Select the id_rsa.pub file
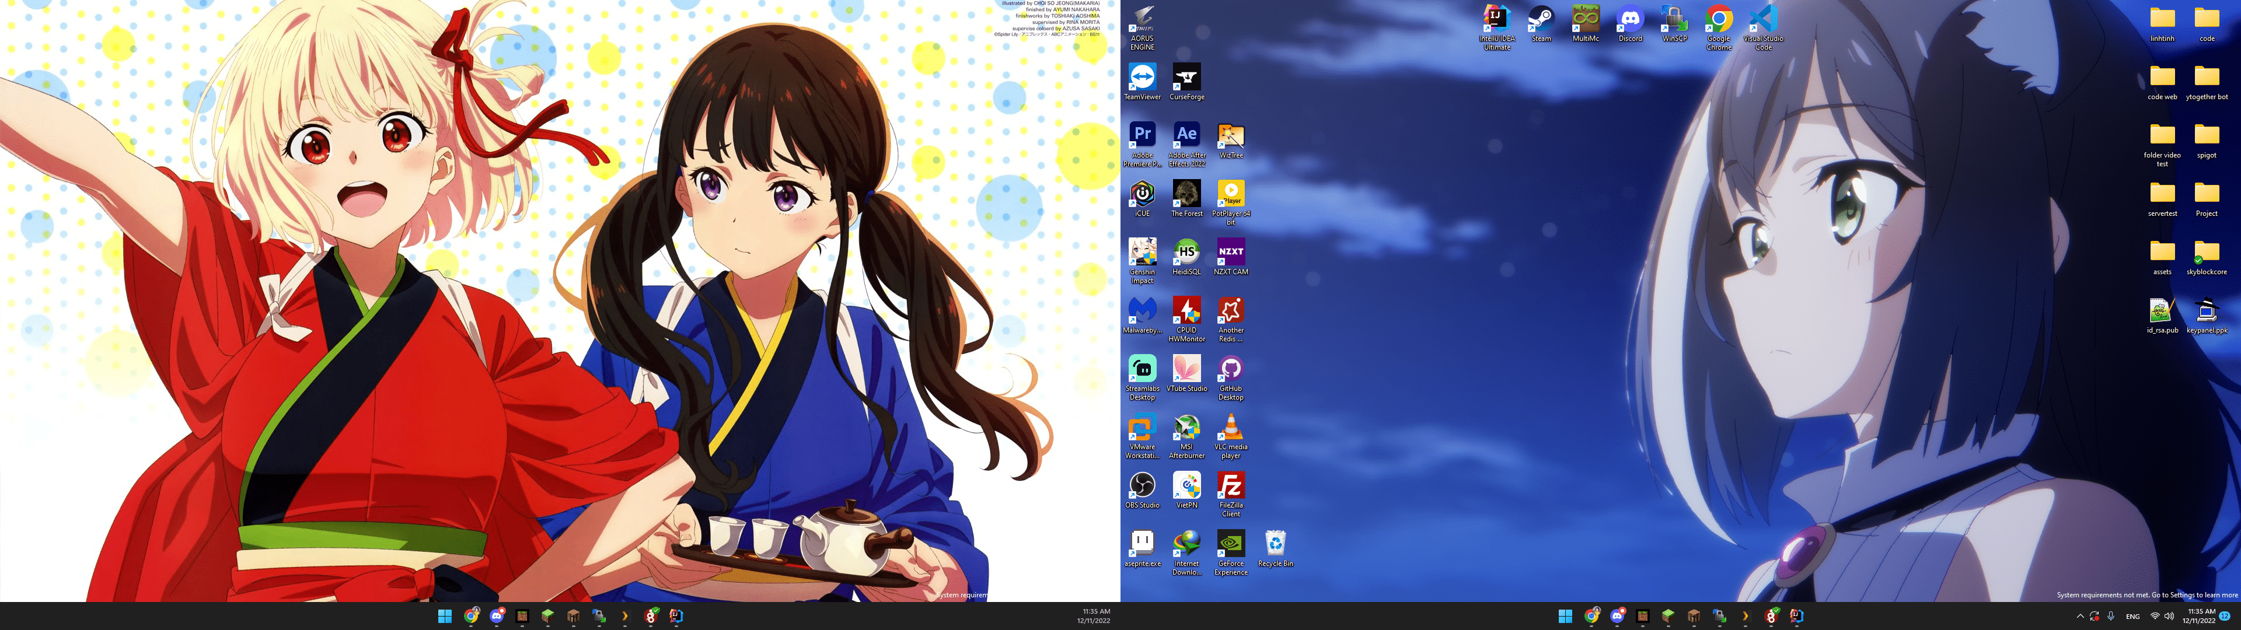Image resolution: width=2241 pixels, height=630 pixels. pyautogui.click(x=2162, y=311)
